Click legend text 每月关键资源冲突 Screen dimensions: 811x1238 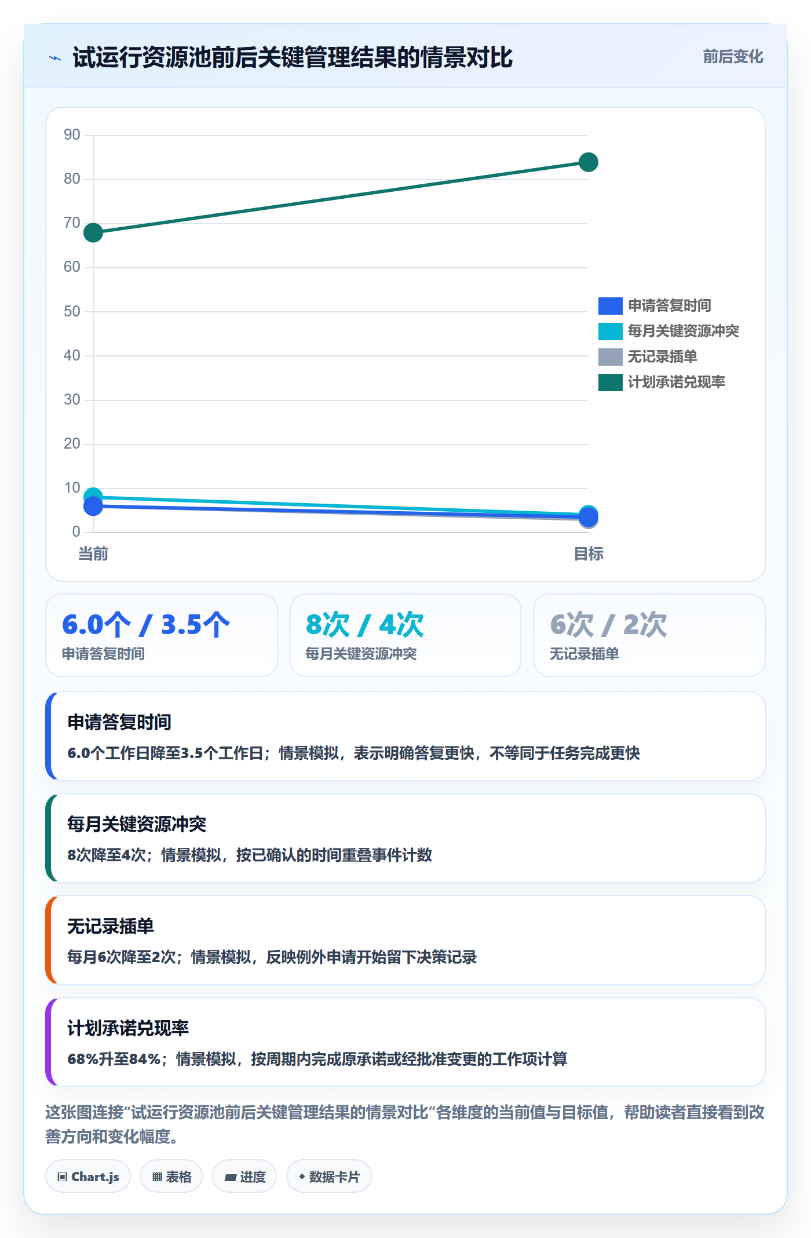[x=684, y=331]
